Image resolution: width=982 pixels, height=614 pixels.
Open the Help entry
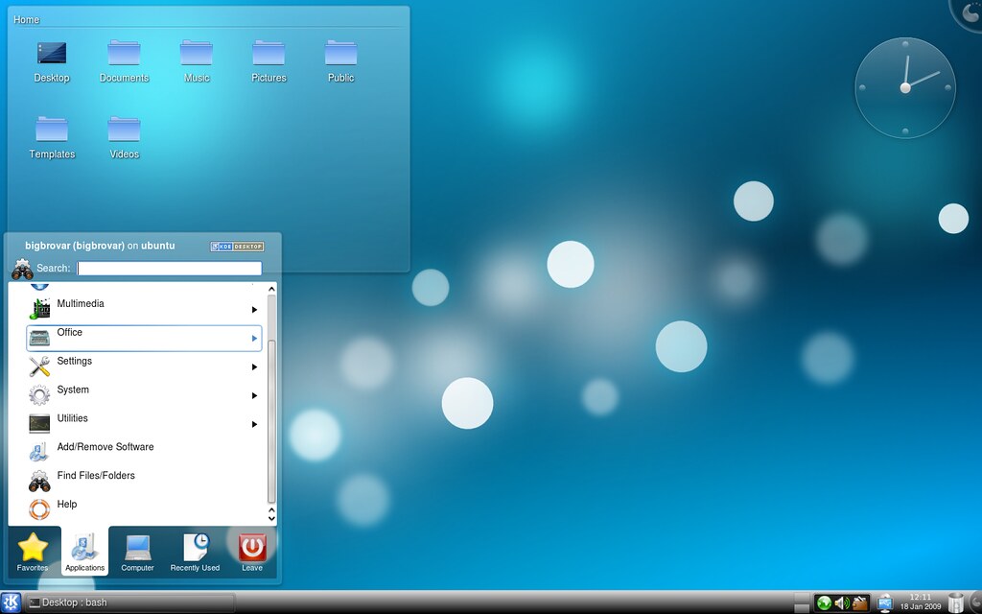144,509
